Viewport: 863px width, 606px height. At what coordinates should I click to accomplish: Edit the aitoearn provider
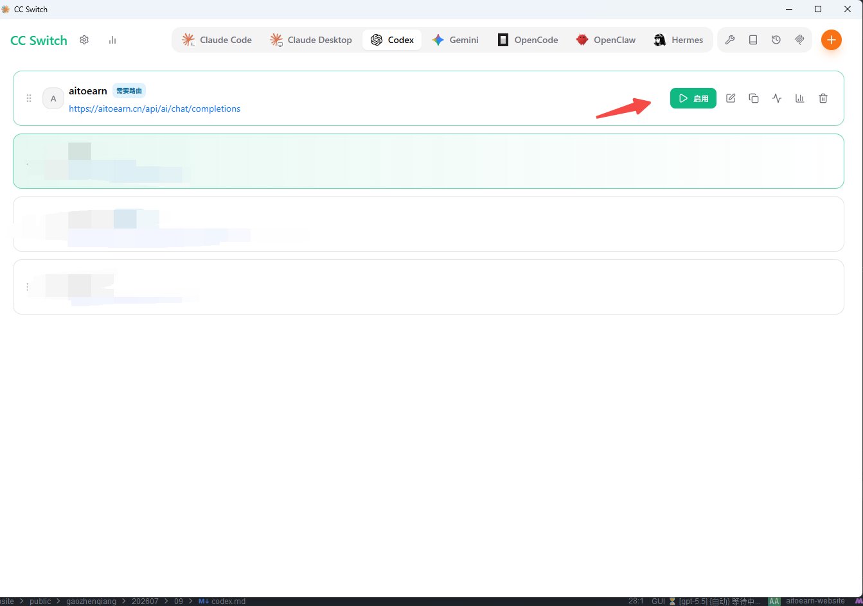coord(731,98)
